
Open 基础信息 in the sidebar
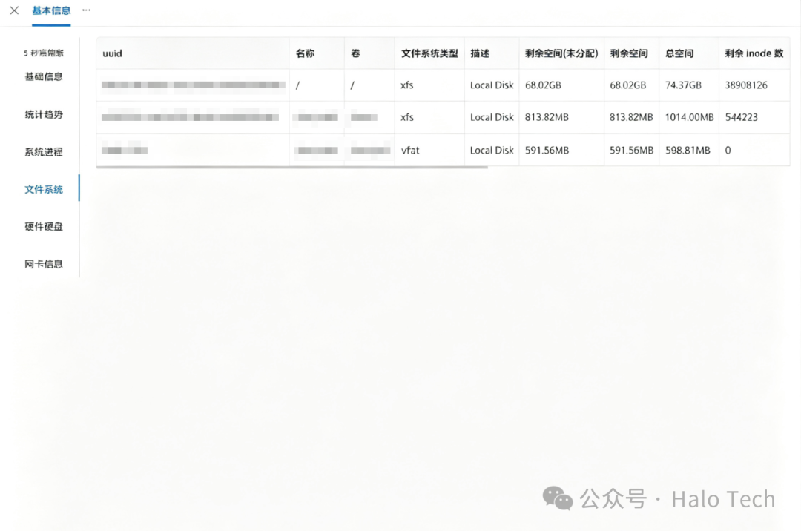point(44,76)
